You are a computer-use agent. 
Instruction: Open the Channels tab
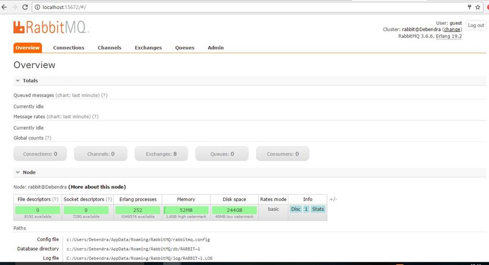coord(109,48)
